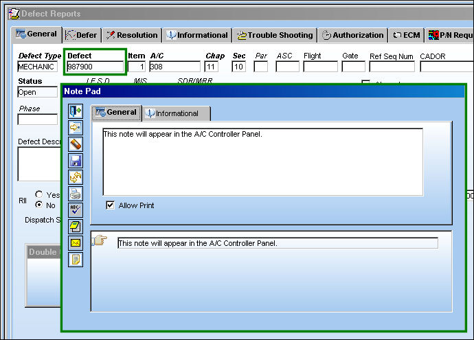Click the RII label
The width and height of the screenshot is (474, 340).
click(23, 201)
